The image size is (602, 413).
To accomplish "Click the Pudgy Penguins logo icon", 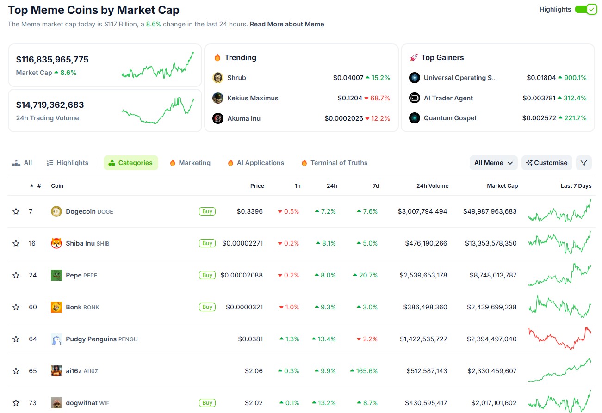I will (x=56, y=339).
